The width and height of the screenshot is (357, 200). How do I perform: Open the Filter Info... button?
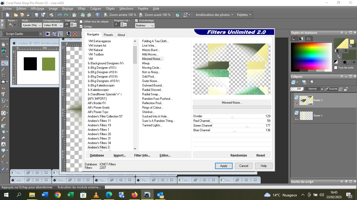142,155
